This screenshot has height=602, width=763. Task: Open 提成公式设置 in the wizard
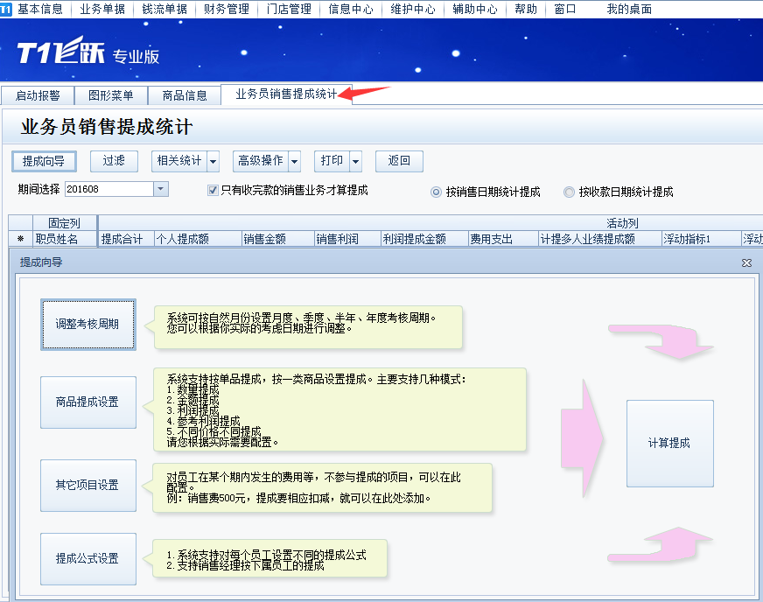tap(87, 558)
